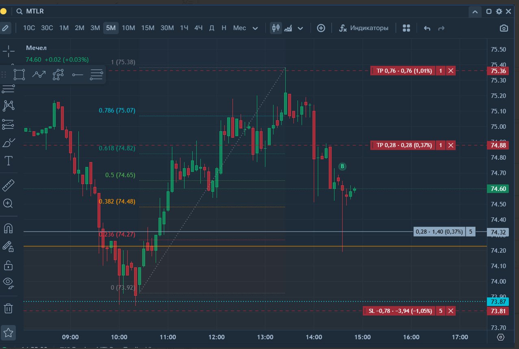Click the MTLR ticker search field
The image size is (519, 349).
point(35,11)
